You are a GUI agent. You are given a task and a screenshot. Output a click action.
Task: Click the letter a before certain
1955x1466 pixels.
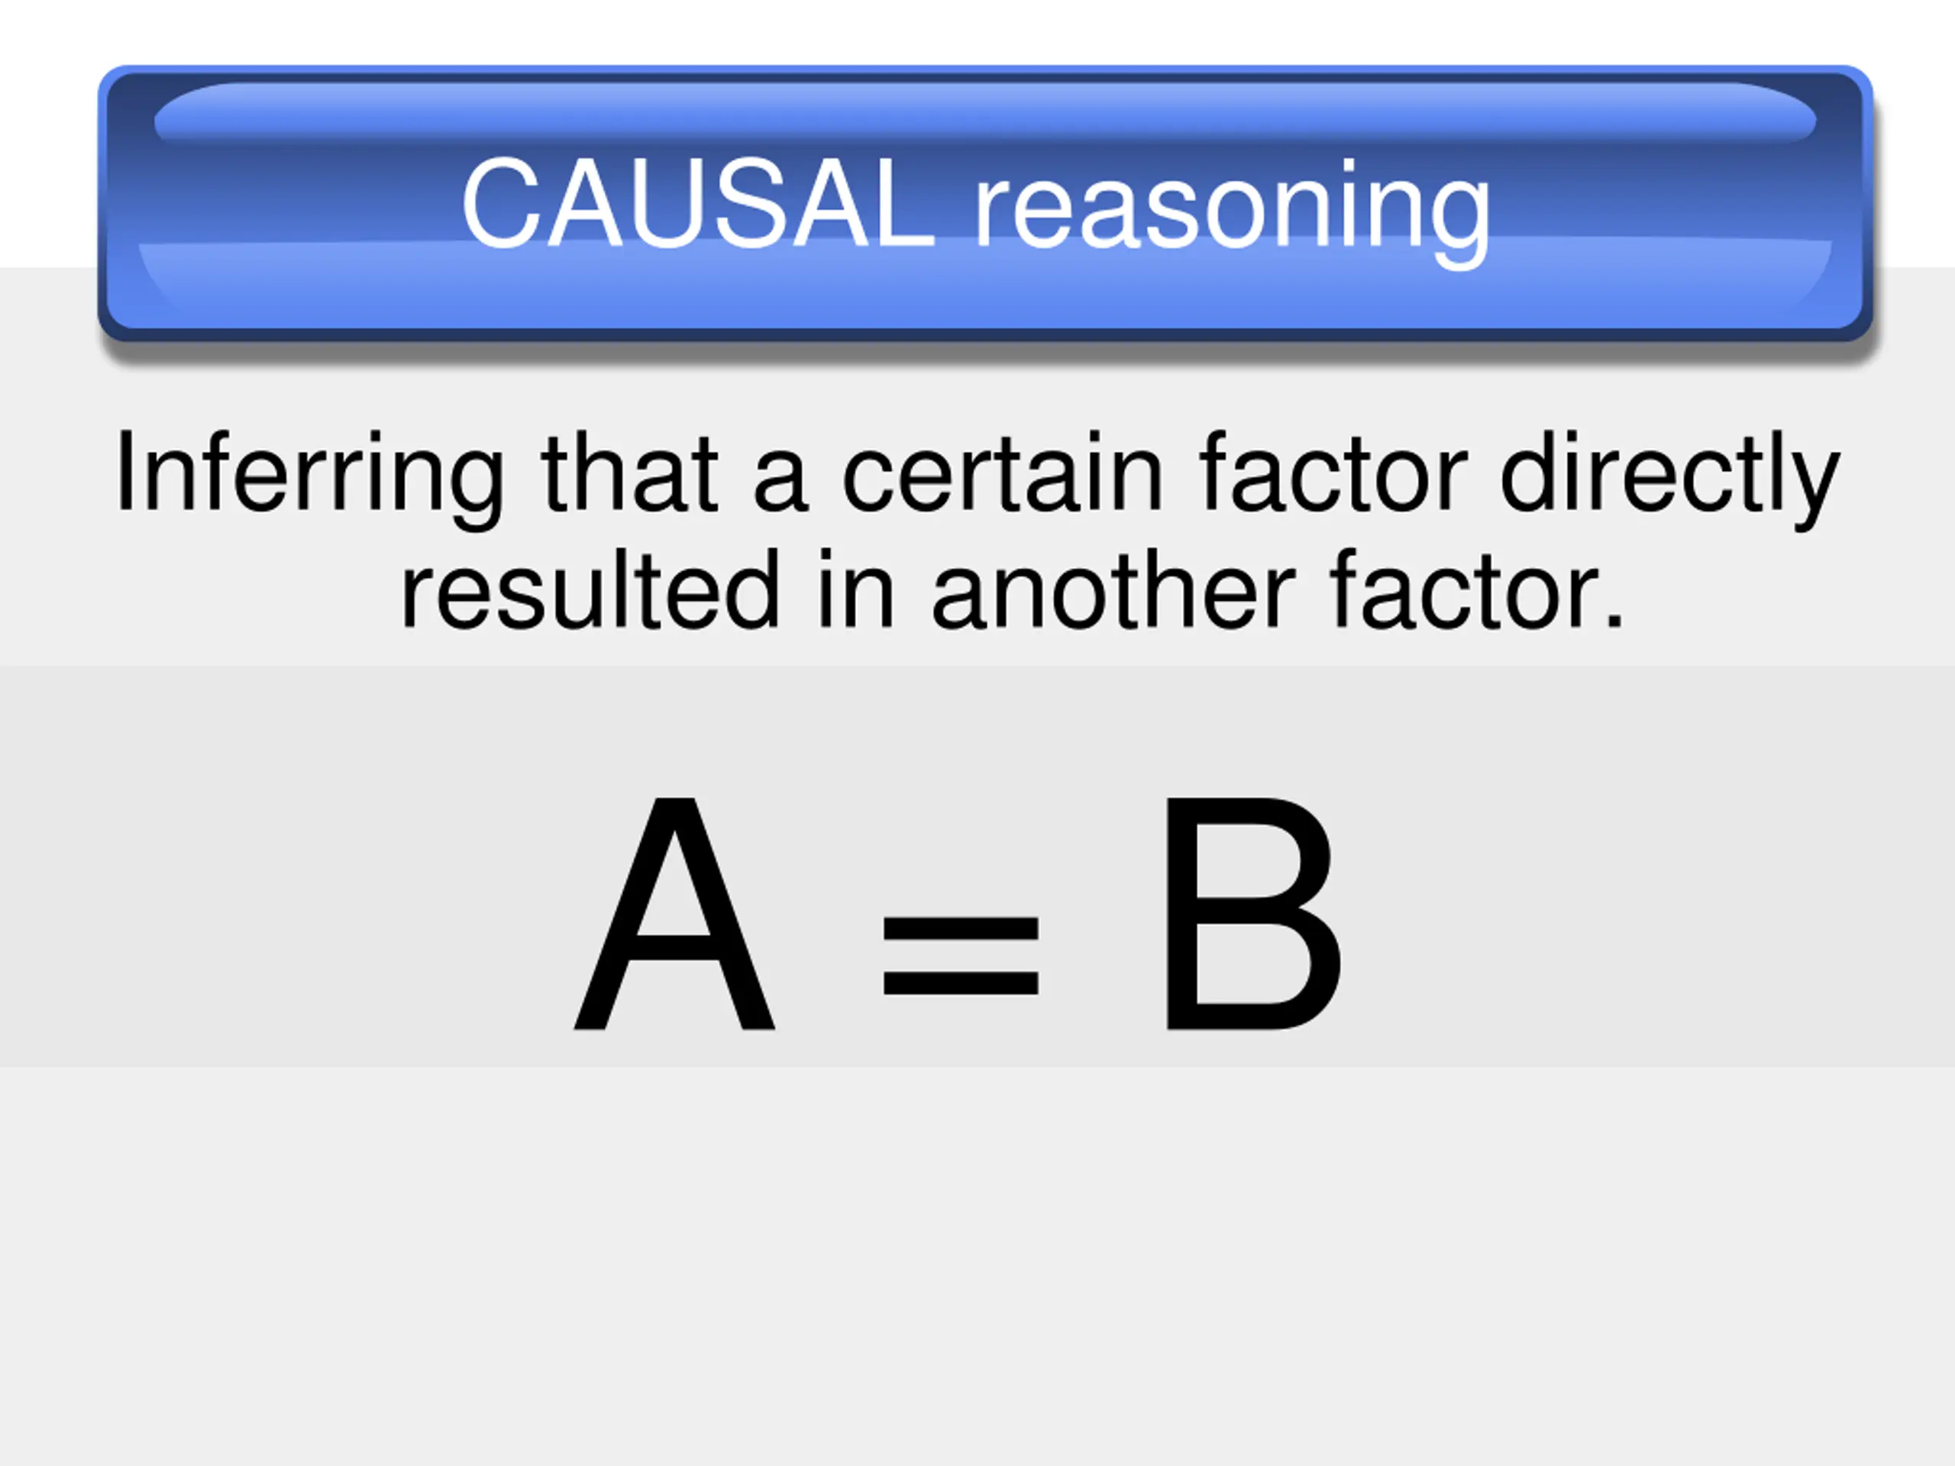tap(780, 484)
